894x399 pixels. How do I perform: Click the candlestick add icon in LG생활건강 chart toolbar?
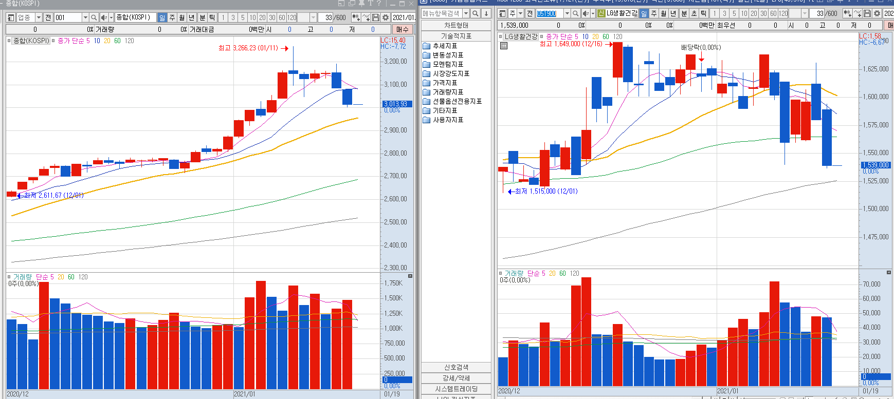click(848, 13)
